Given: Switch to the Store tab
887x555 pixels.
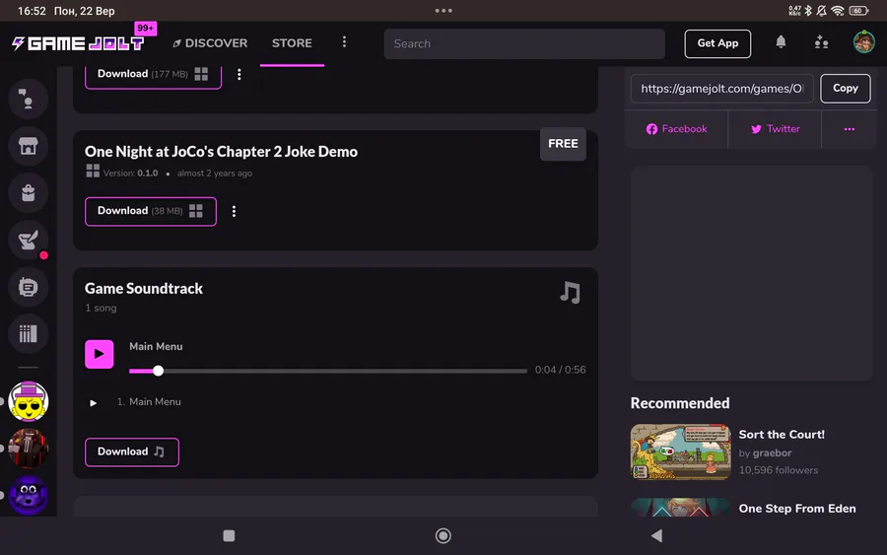Looking at the screenshot, I should (x=292, y=43).
